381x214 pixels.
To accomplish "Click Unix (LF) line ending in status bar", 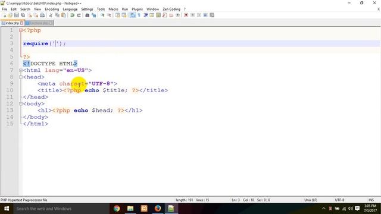I will pyautogui.click(x=311, y=200).
